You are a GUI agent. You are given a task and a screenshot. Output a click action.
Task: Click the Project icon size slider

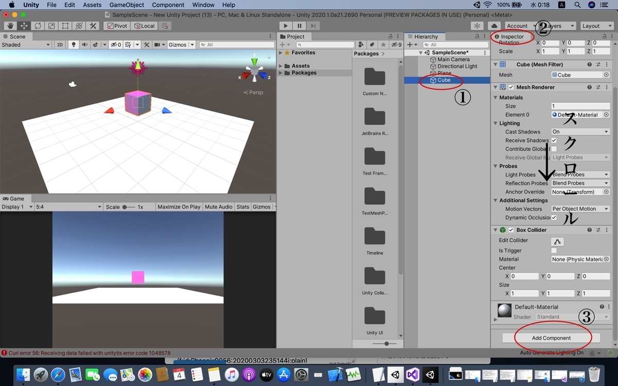pyautogui.click(x=386, y=343)
